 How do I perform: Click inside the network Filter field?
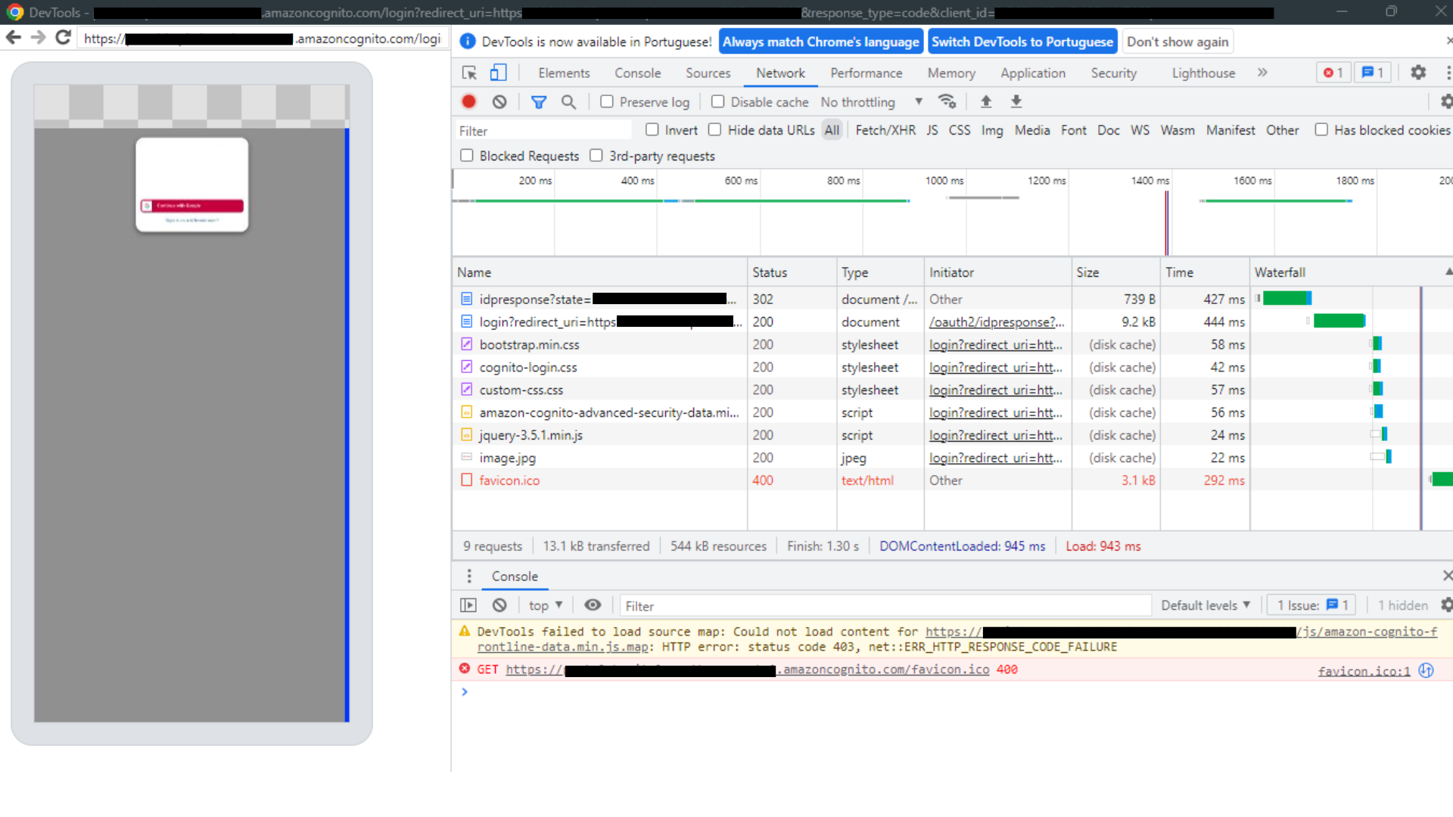[x=543, y=129]
